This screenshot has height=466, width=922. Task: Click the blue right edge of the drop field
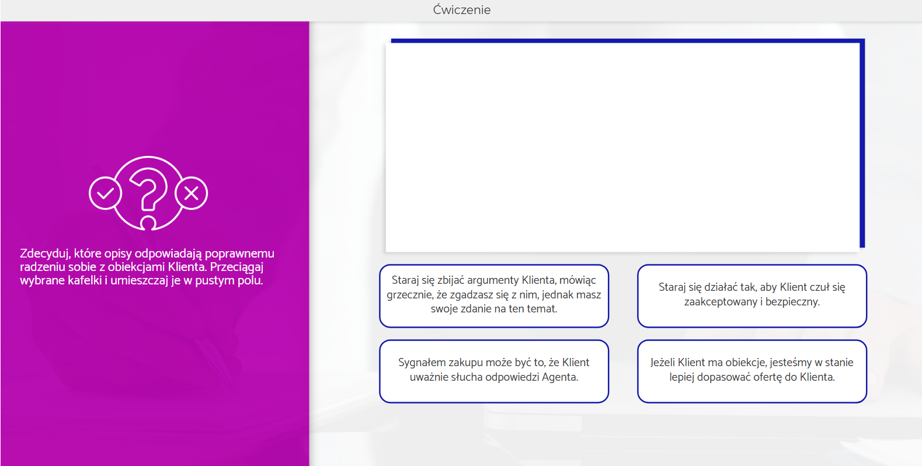coord(862,146)
